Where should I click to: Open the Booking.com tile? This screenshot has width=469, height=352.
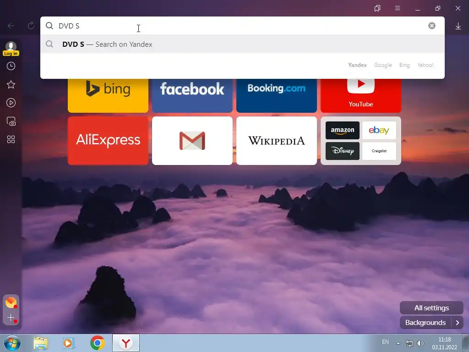[x=276, y=95]
